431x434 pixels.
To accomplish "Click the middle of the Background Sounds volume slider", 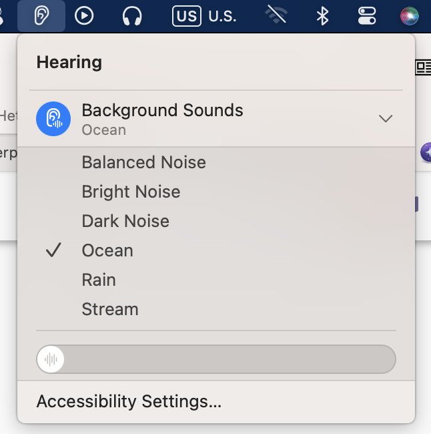I will (x=216, y=359).
